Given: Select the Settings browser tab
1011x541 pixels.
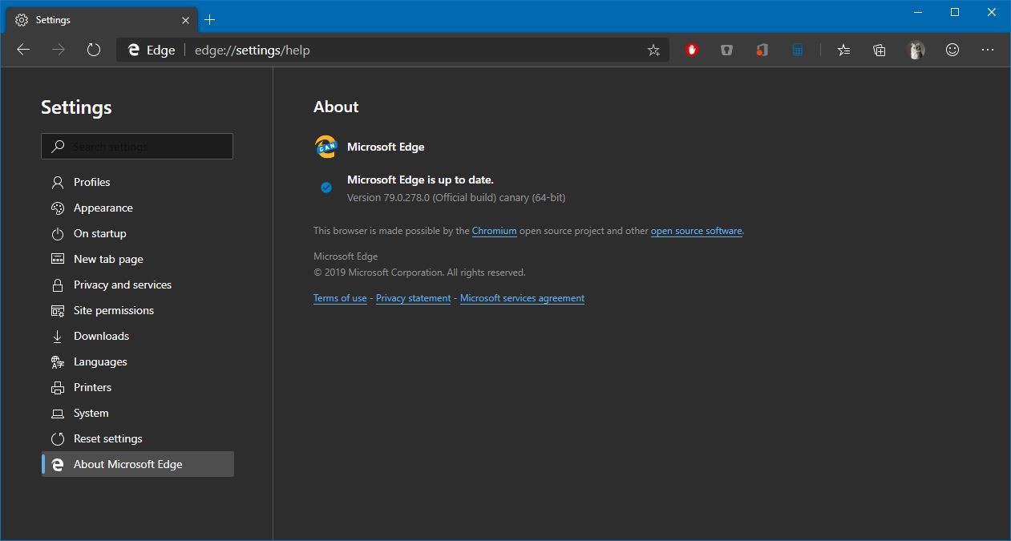Looking at the screenshot, I should pos(103,20).
